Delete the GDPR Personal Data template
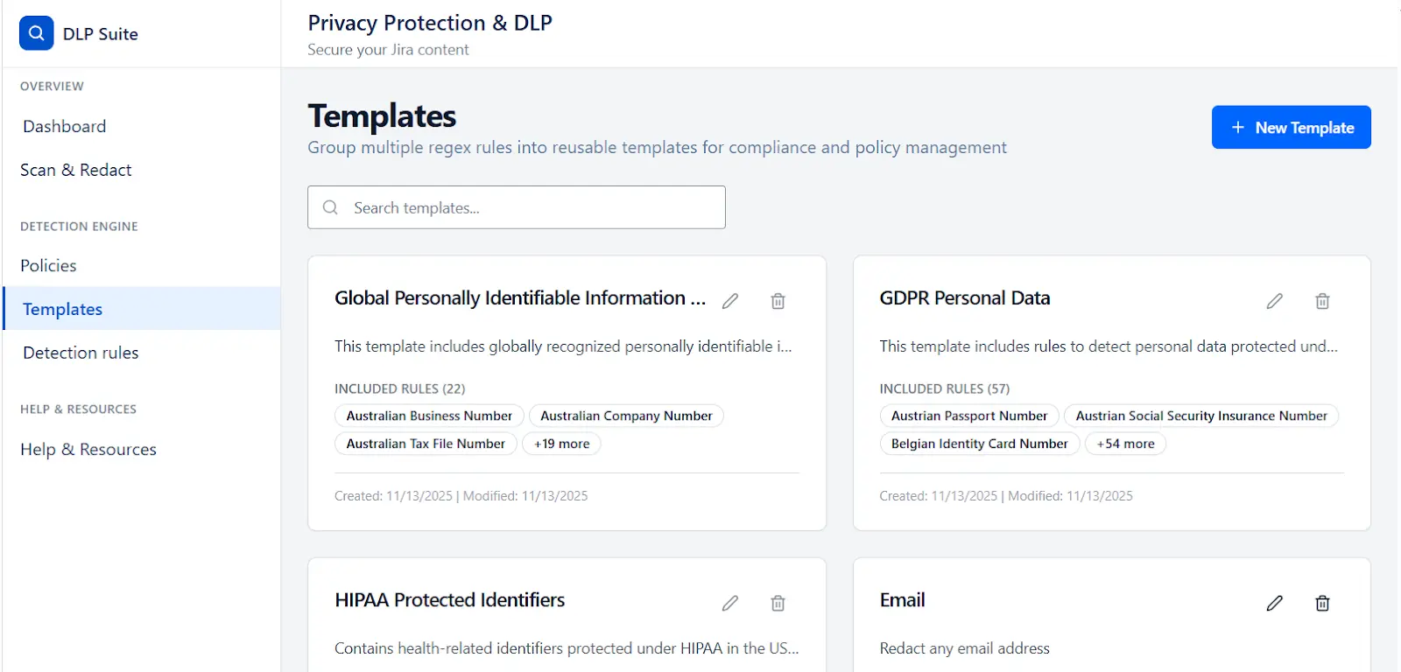This screenshot has height=672, width=1401. 1322,301
